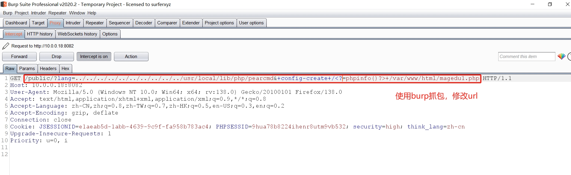571x175 pixels.
Task: Click the Burp Suite logo icon
Action: coord(4,4)
